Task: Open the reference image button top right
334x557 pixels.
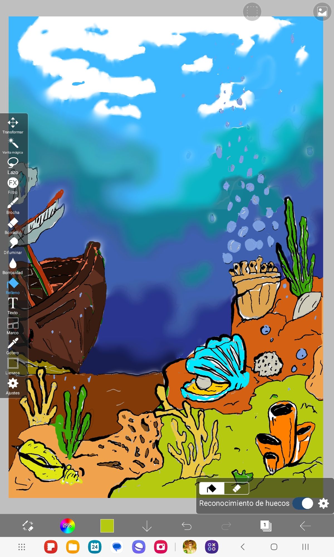Action: [322, 12]
